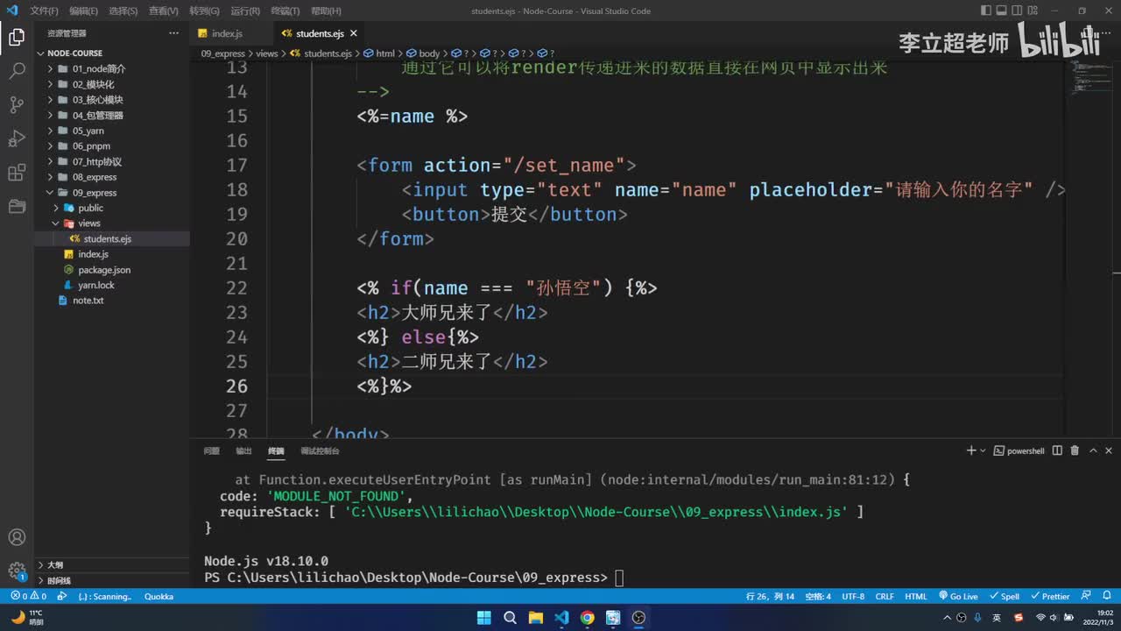The height and width of the screenshot is (631, 1121).
Task: Collapse the NODE-COURSE root folder
Action: tap(112, 53)
